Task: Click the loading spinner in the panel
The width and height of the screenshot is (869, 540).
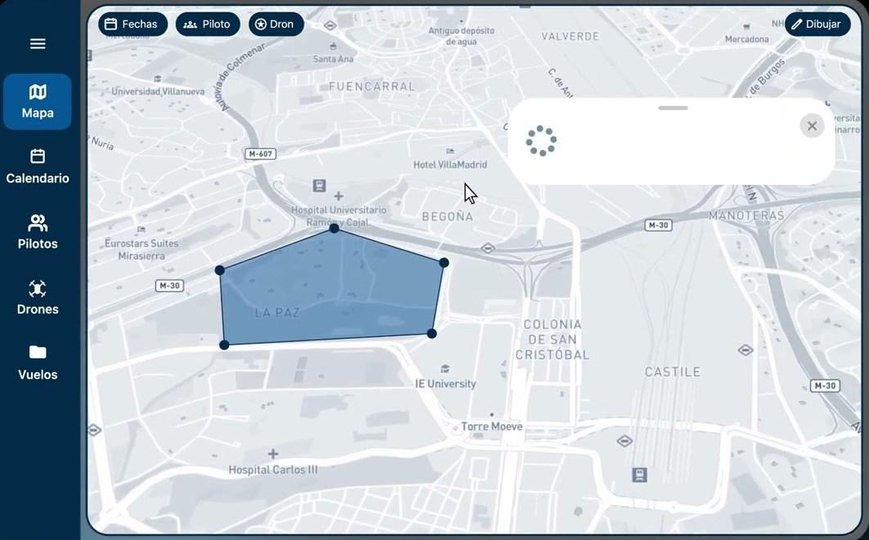Action: (541, 141)
